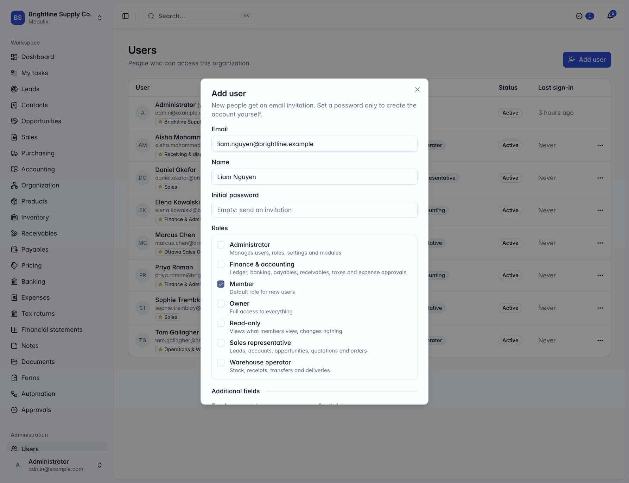
Task: Close the Add user dialog
Action: point(417,89)
